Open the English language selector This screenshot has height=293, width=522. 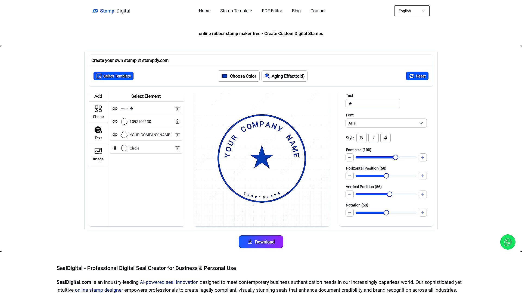point(412,11)
